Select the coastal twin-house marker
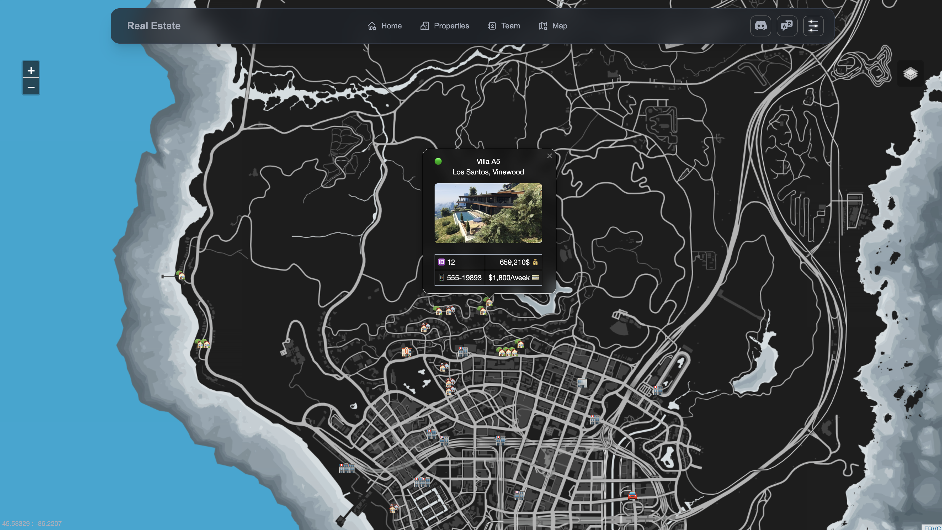Image resolution: width=942 pixels, height=530 pixels. pos(203,343)
